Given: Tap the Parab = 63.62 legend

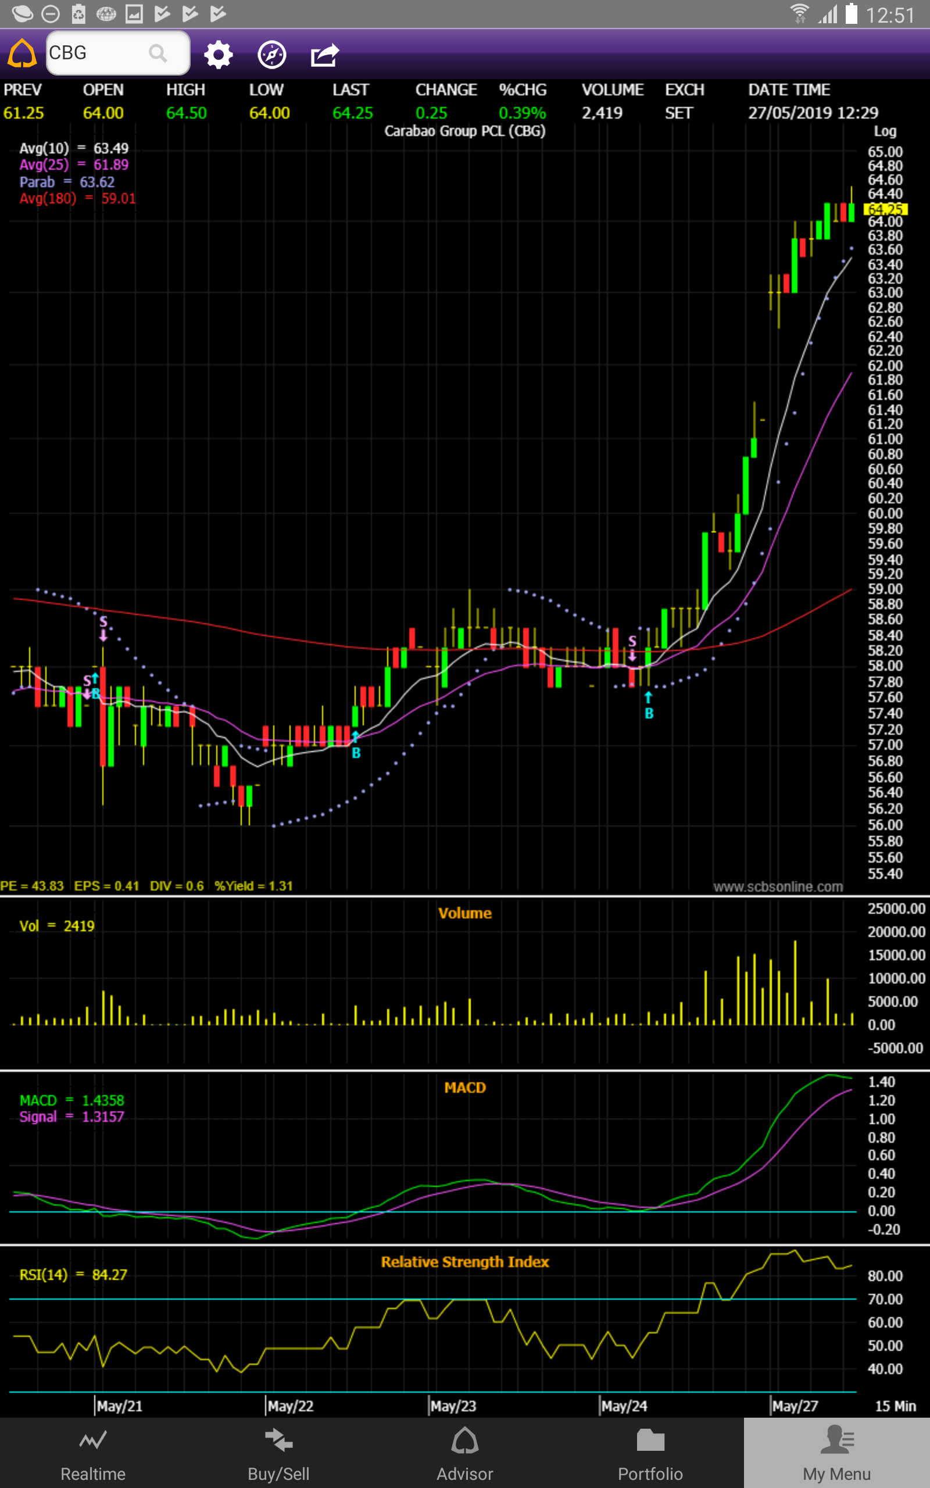Looking at the screenshot, I should (67, 182).
